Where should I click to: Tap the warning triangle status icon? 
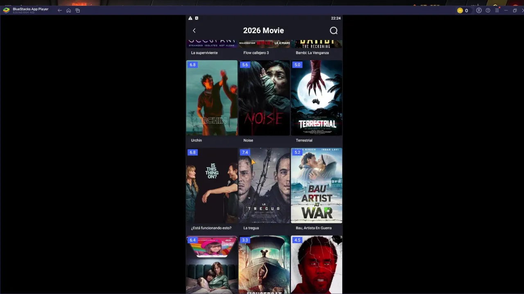190,18
